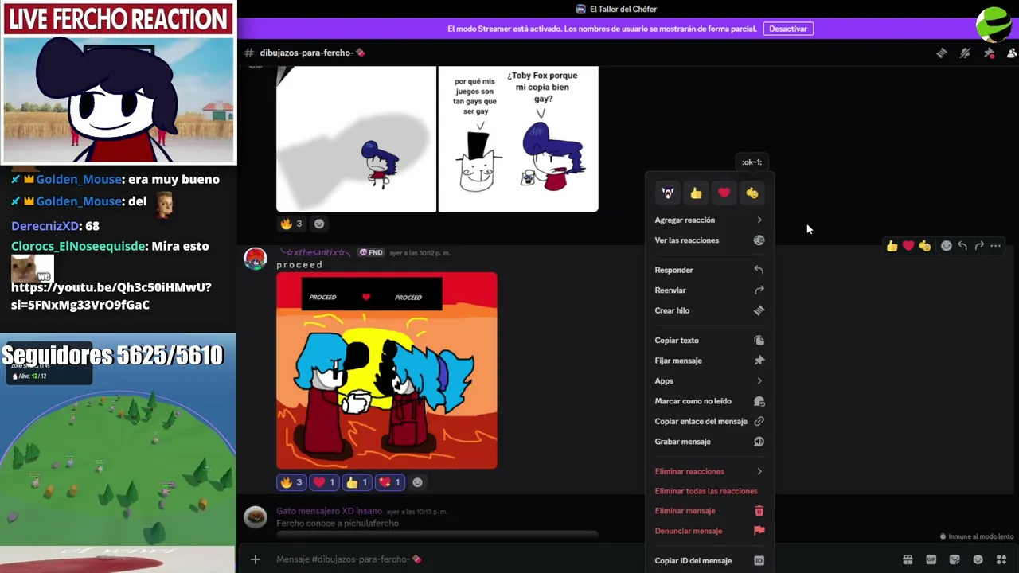Viewport: 1019px width, 573px height.
Task: Click the Gato mensajero avatar
Action: 255,517
